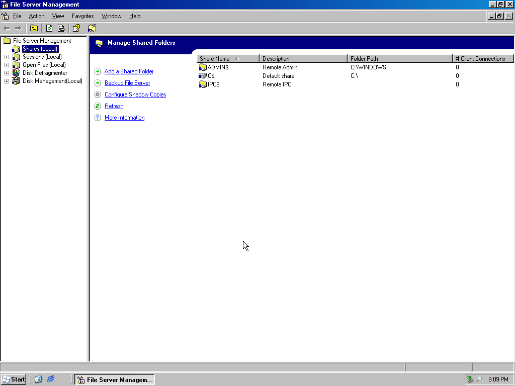
Task: Expand the Open Files (Local) node
Action: [7, 65]
